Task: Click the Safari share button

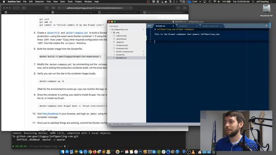Action: (178, 8)
